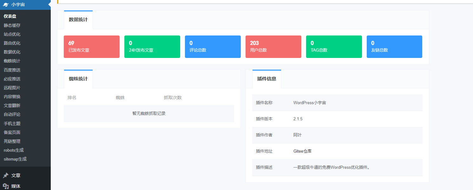The image size is (473, 190).
Task: Click the pushpin icon for 文章
Action: click(6, 175)
